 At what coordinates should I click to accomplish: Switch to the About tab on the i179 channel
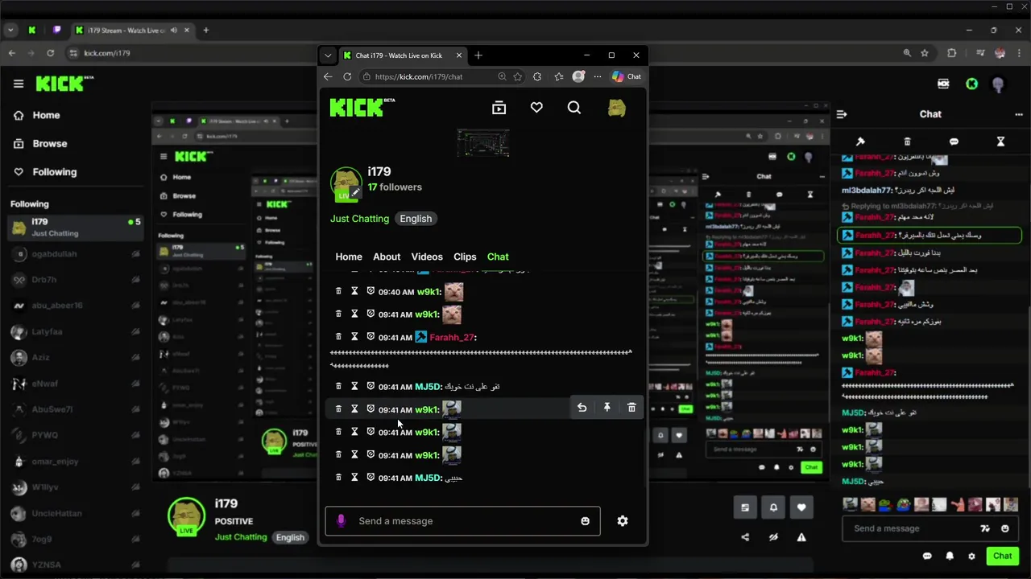(387, 257)
